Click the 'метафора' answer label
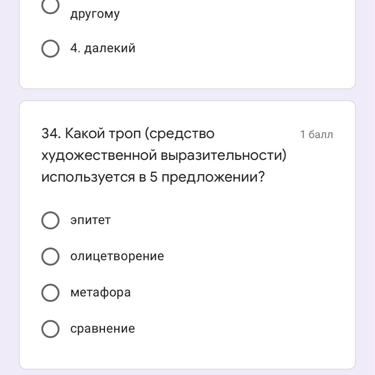Screen dimensions: 375x375 click(100, 292)
